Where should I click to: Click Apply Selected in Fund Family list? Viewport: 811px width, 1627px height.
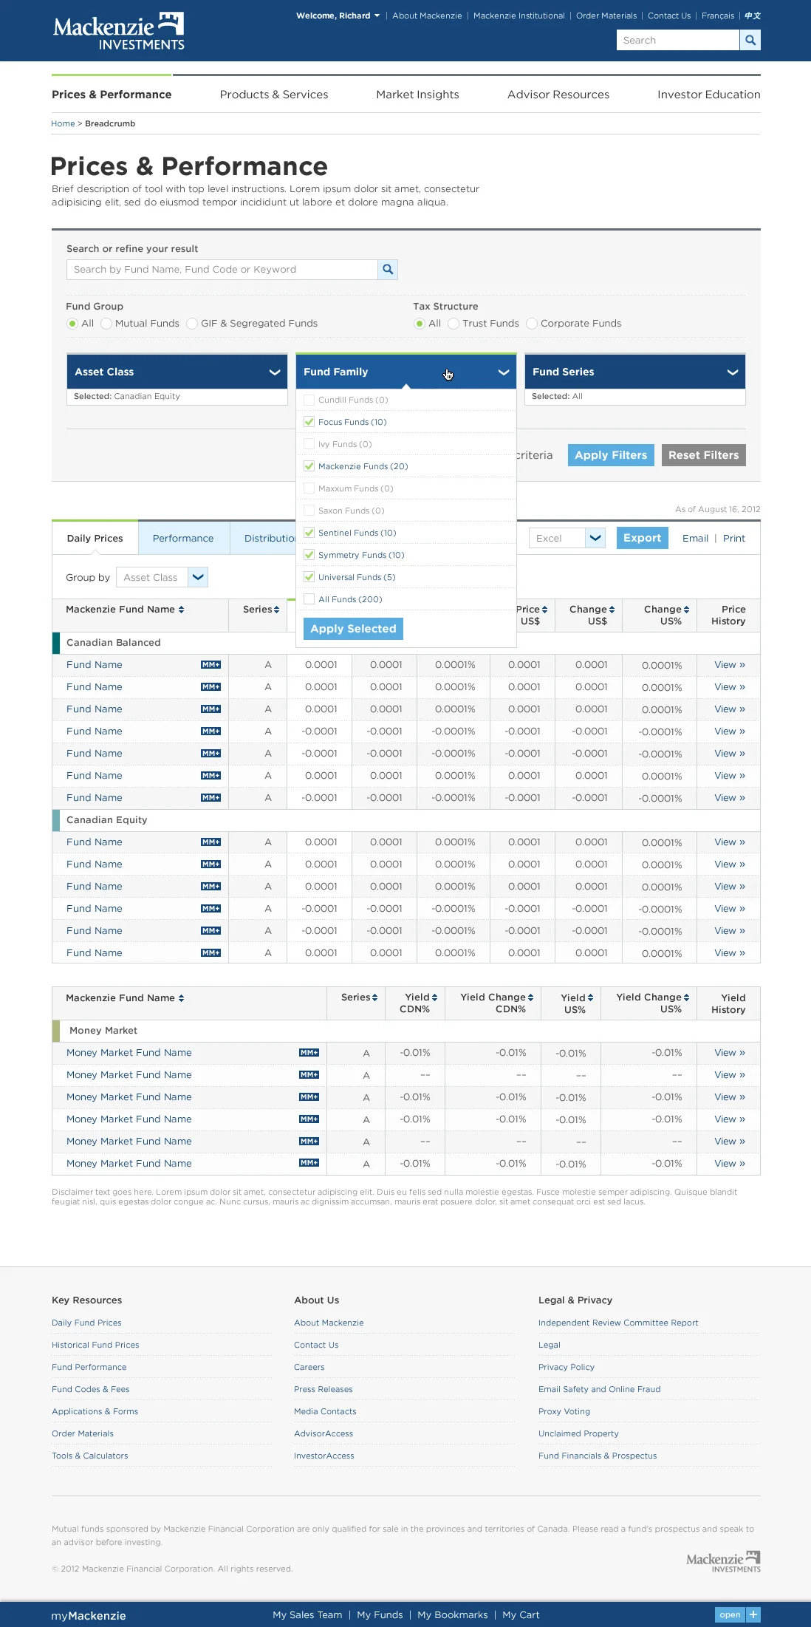tap(353, 629)
